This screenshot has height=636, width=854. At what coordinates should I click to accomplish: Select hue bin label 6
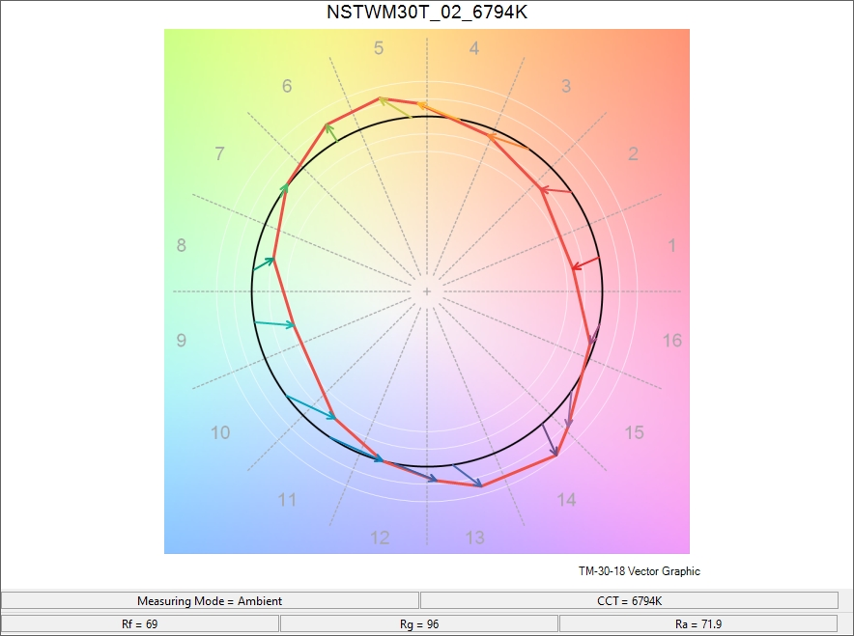287,87
